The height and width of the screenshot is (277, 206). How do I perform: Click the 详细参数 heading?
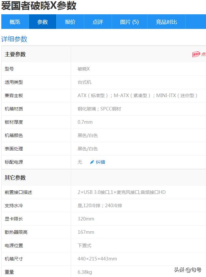tap(14, 39)
